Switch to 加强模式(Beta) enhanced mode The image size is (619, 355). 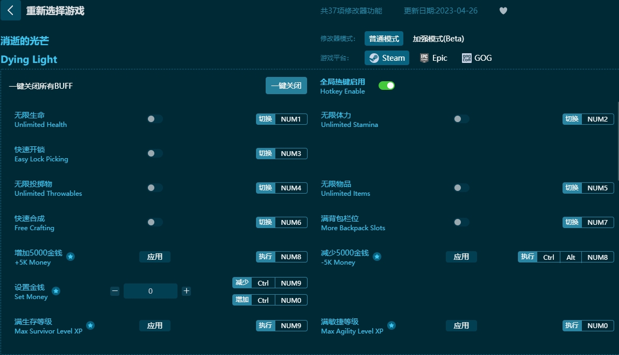coord(438,39)
